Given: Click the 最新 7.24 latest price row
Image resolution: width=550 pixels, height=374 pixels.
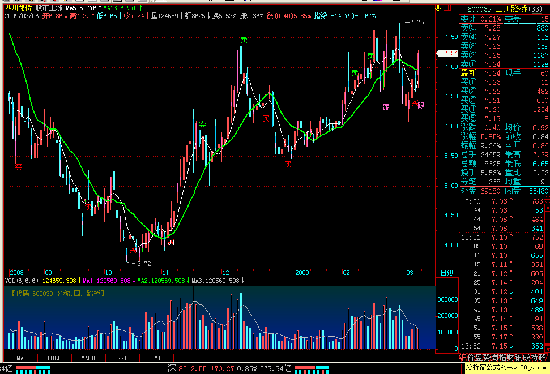Looking at the screenshot, I should [x=504, y=73].
